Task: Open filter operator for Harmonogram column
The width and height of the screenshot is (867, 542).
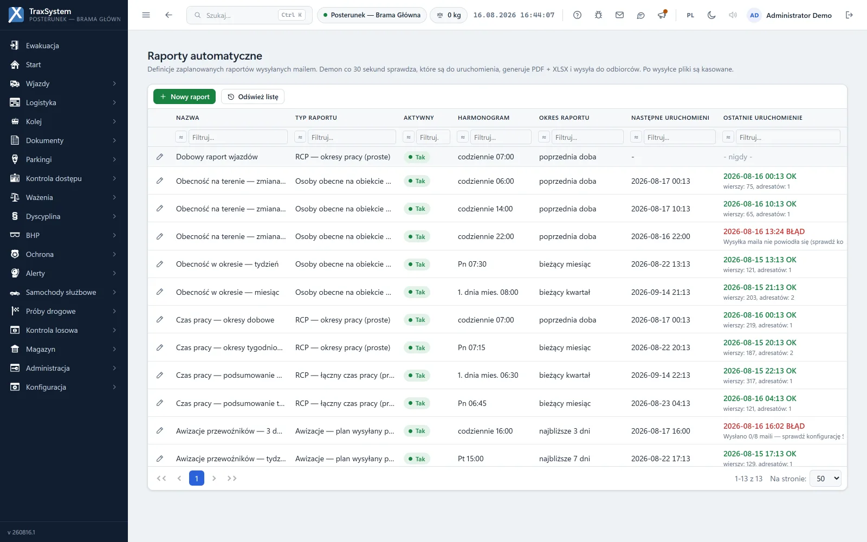Action: click(463, 137)
